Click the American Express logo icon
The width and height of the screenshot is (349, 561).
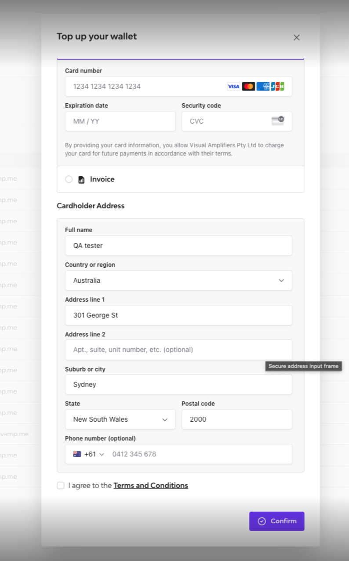263,86
